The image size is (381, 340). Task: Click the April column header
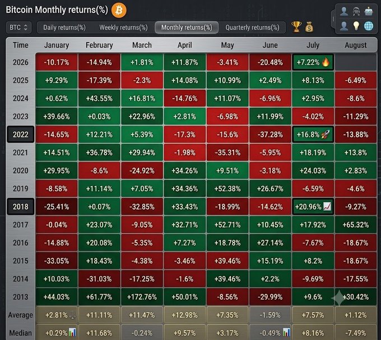(x=185, y=45)
